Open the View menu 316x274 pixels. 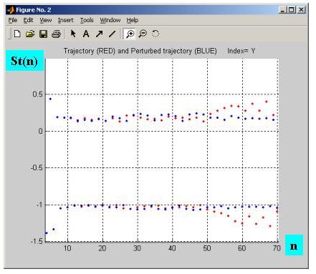pos(46,20)
